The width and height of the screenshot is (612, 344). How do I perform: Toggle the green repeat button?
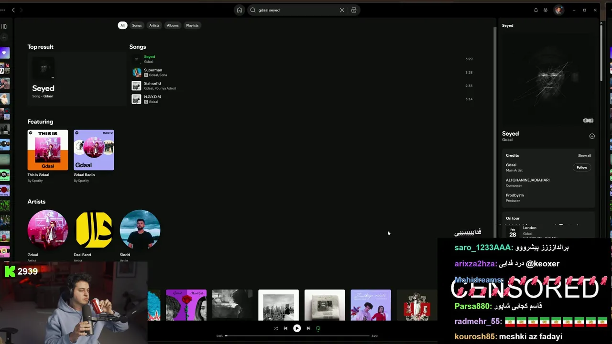(318, 328)
